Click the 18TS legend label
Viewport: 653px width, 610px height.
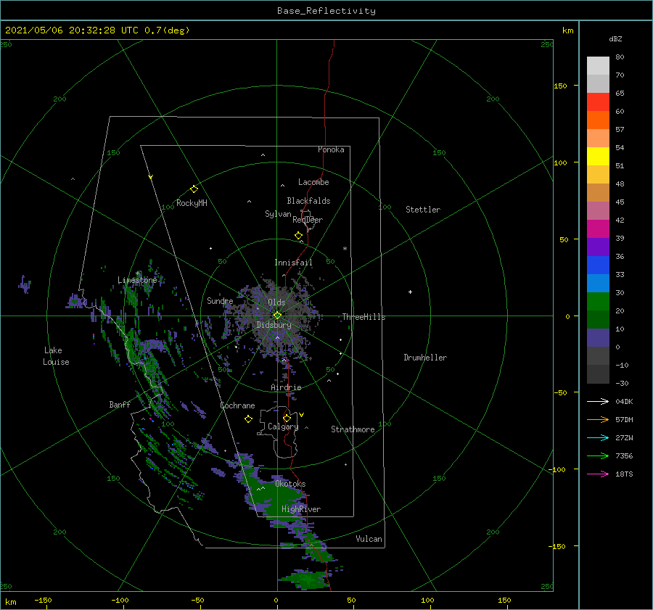click(624, 474)
